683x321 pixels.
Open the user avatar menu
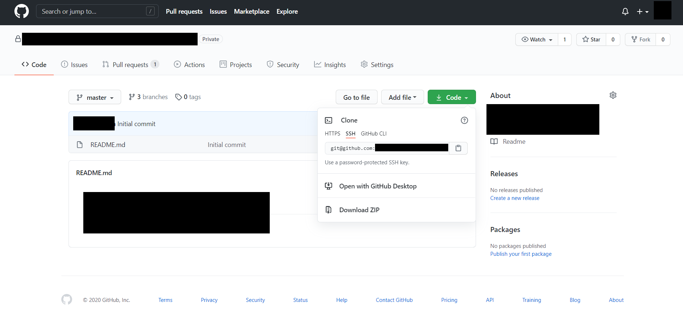[x=662, y=10]
